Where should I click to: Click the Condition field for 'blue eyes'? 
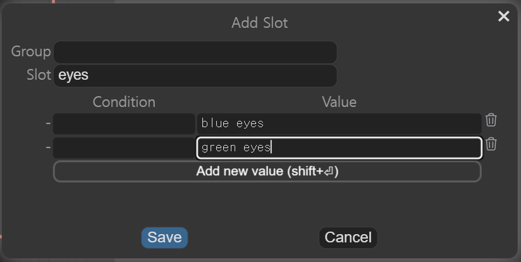(x=124, y=123)
